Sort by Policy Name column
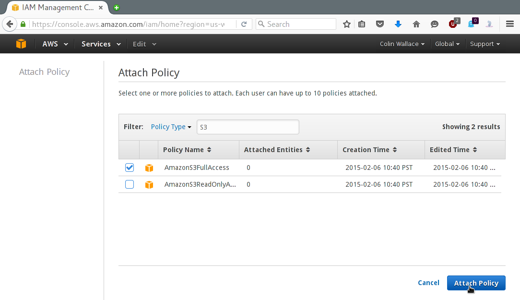This screenshot has width=520, height=300. (187, 150)
